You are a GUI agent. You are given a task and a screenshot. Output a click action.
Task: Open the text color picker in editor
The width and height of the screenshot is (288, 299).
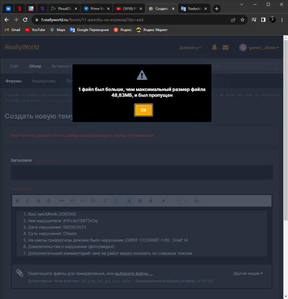coord(164,201)
